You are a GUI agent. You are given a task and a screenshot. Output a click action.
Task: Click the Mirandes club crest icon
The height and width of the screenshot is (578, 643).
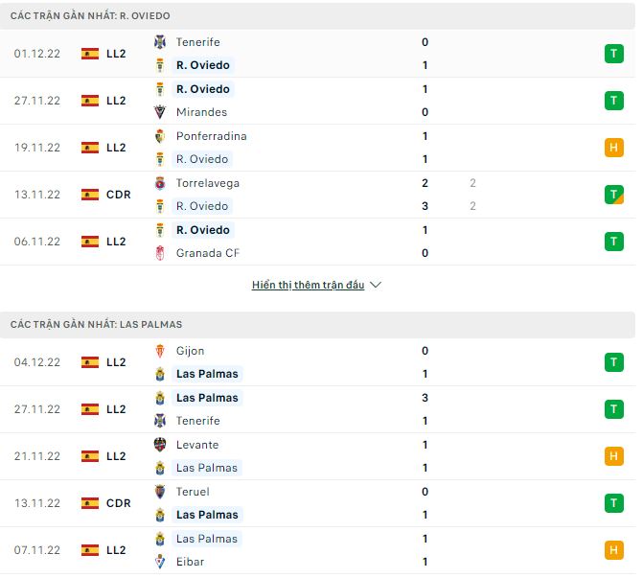160,112
